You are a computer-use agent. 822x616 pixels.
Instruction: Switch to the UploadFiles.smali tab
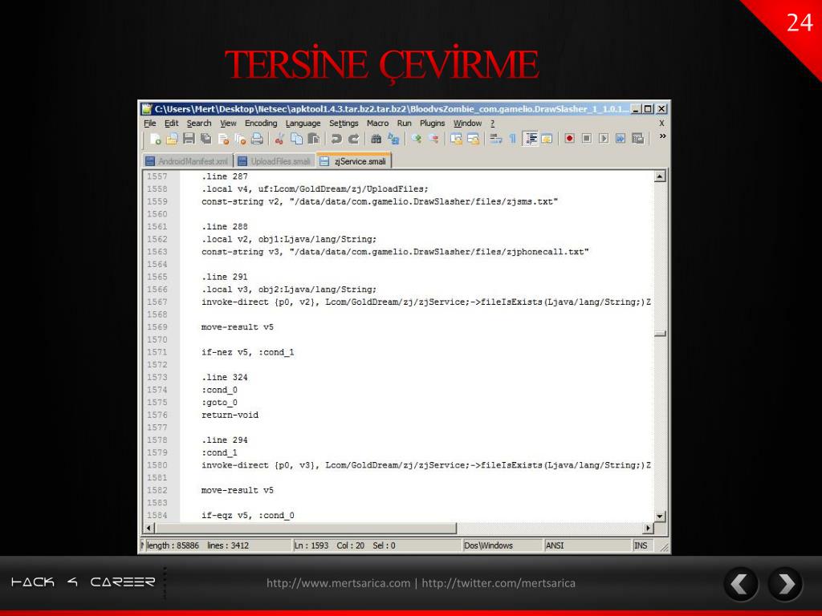[275, 161]
